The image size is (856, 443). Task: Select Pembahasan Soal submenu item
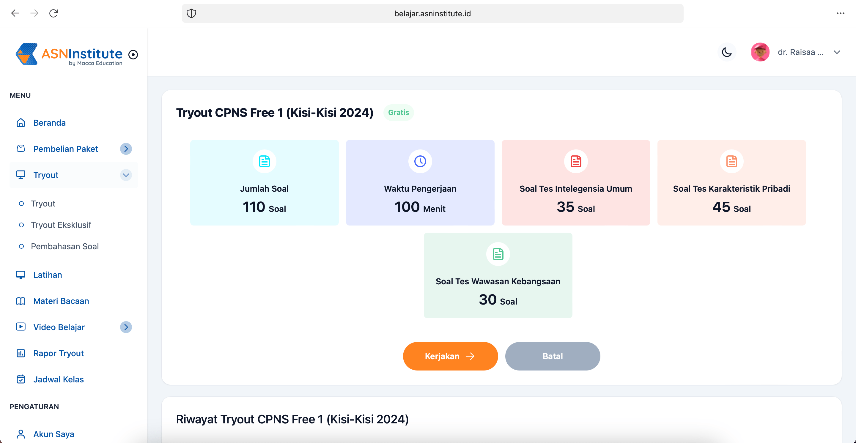65,246
